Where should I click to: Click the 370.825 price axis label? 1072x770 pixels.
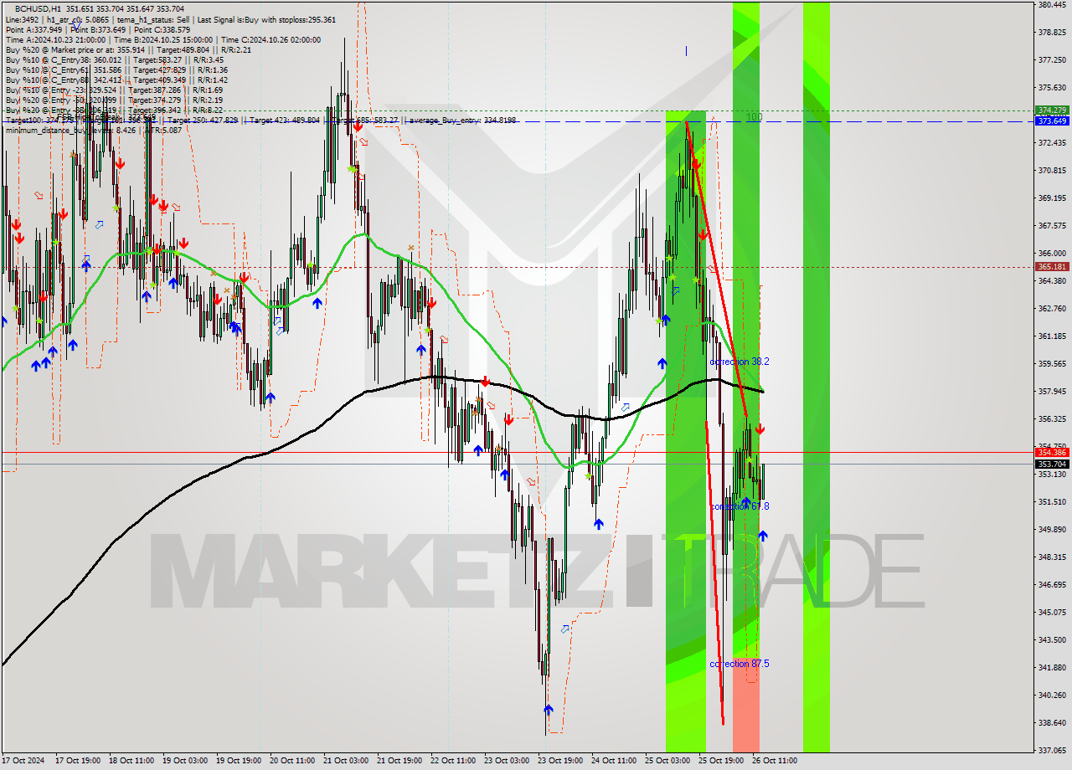tap(1052, 171)
